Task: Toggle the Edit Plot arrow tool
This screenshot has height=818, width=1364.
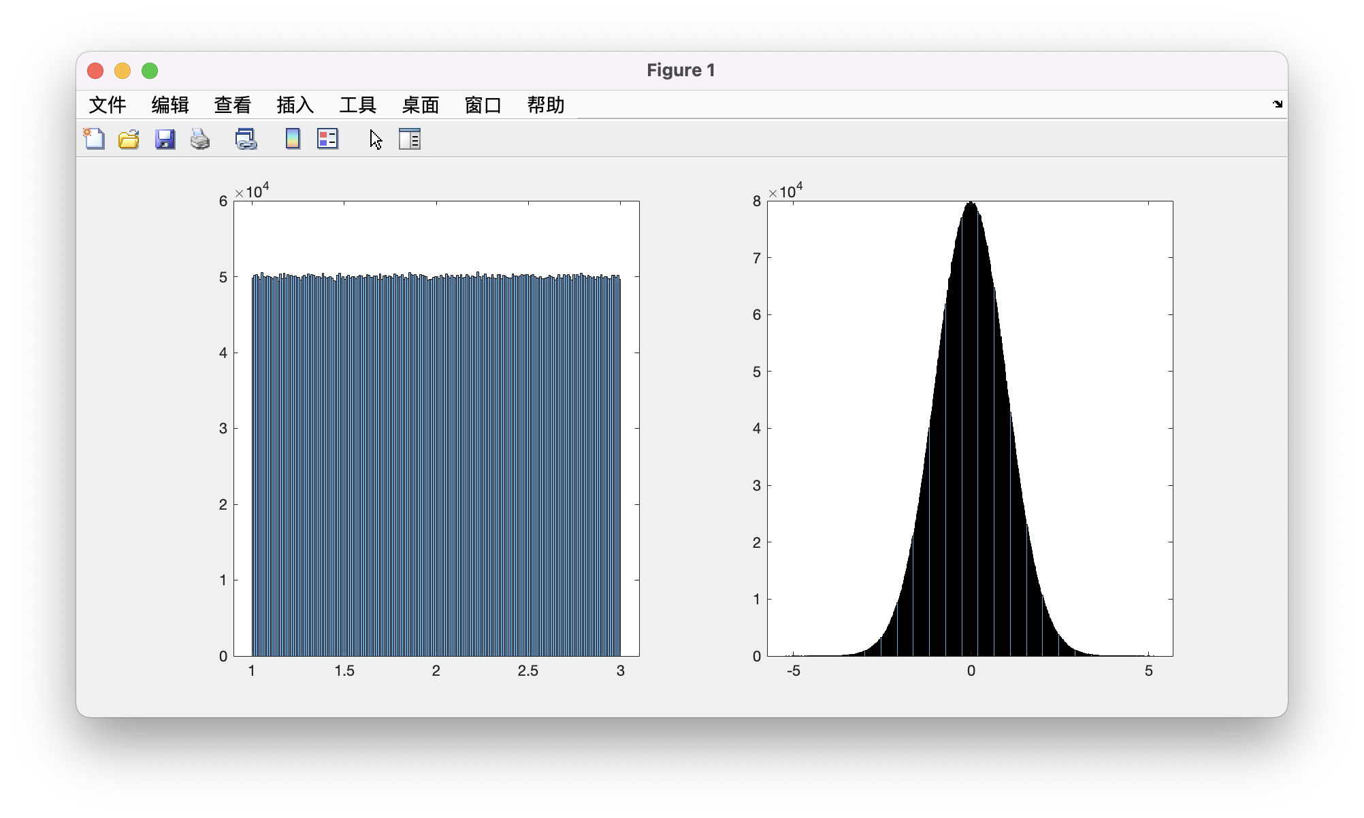Action: click(x=376, y=139)
